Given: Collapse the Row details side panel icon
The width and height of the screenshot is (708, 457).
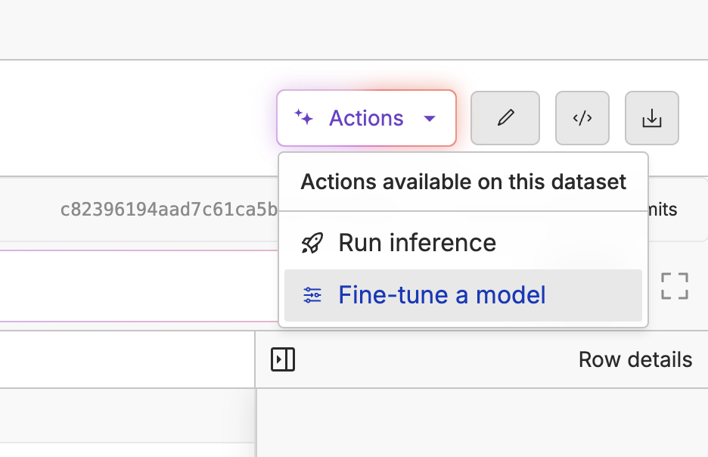Looking at the screenshot, I should [283, 360].
